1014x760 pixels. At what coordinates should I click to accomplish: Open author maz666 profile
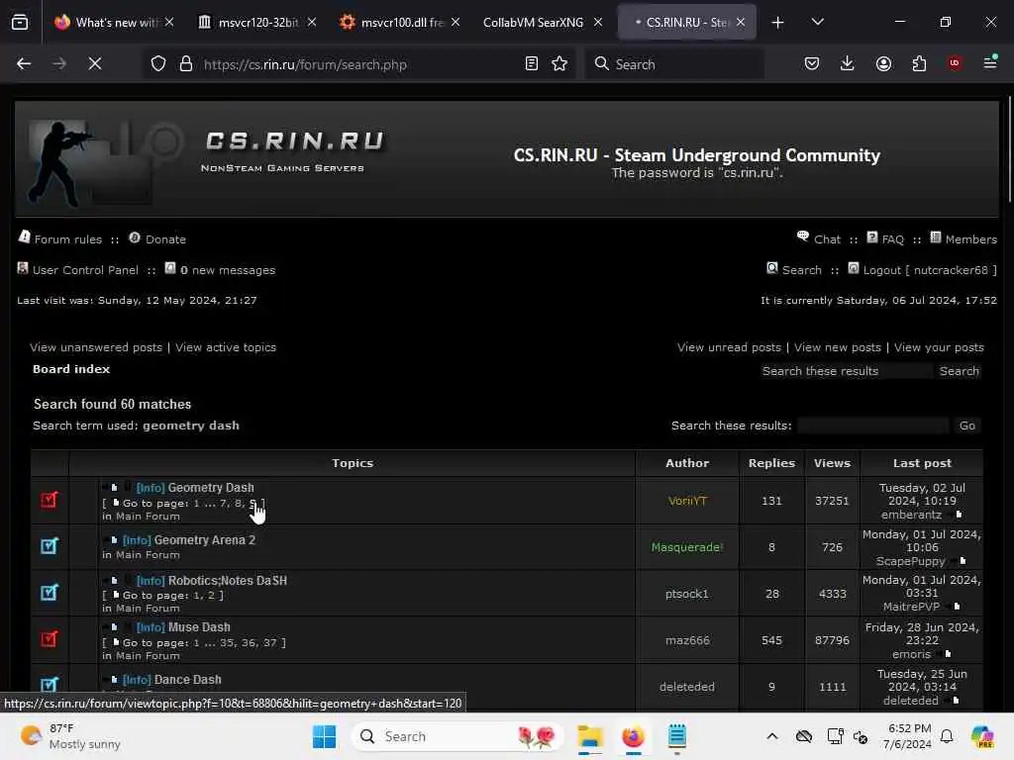(x=687, y=640)
